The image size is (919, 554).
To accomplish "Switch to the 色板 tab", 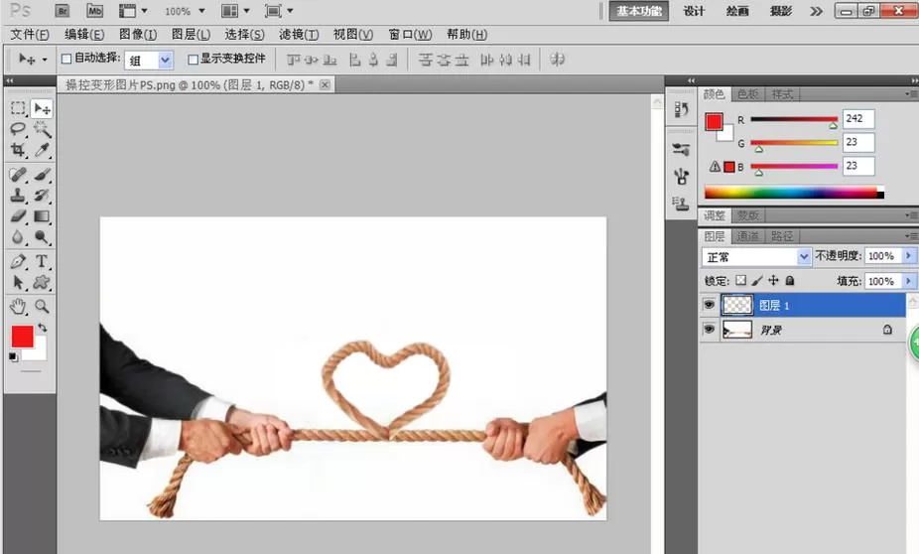I will tap(748, 93).
